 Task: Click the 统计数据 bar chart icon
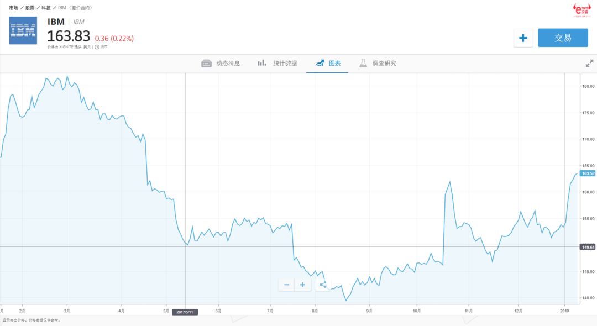tap(262, 63)
